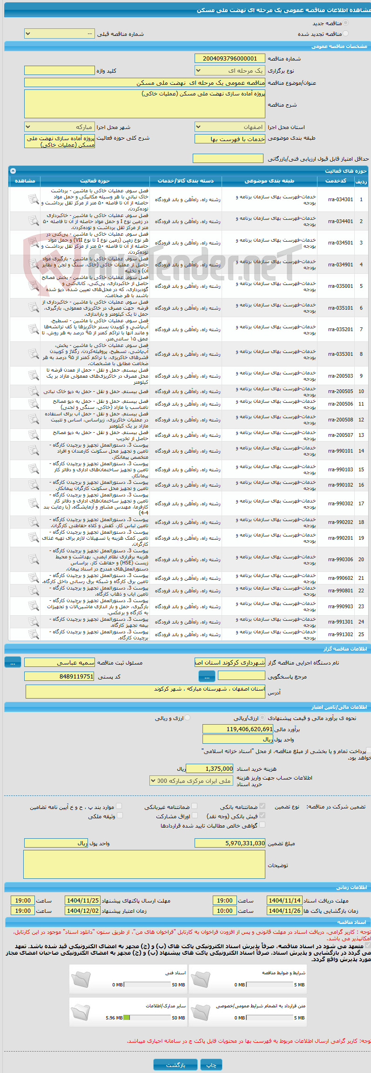
Task: Open folder icon for اسناد فنی documents
Action: pyautogui.click(x=81, y=978)
